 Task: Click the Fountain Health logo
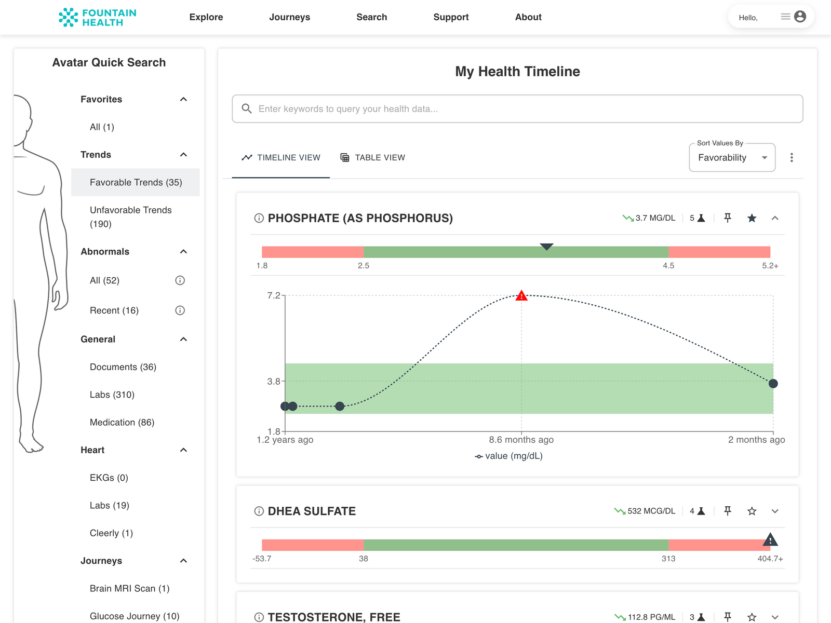pos(98,17)
